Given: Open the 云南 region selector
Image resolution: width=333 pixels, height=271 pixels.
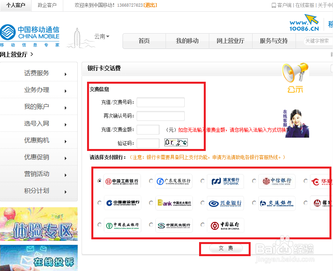Looking at the screenshot, I should coord(102,36).
